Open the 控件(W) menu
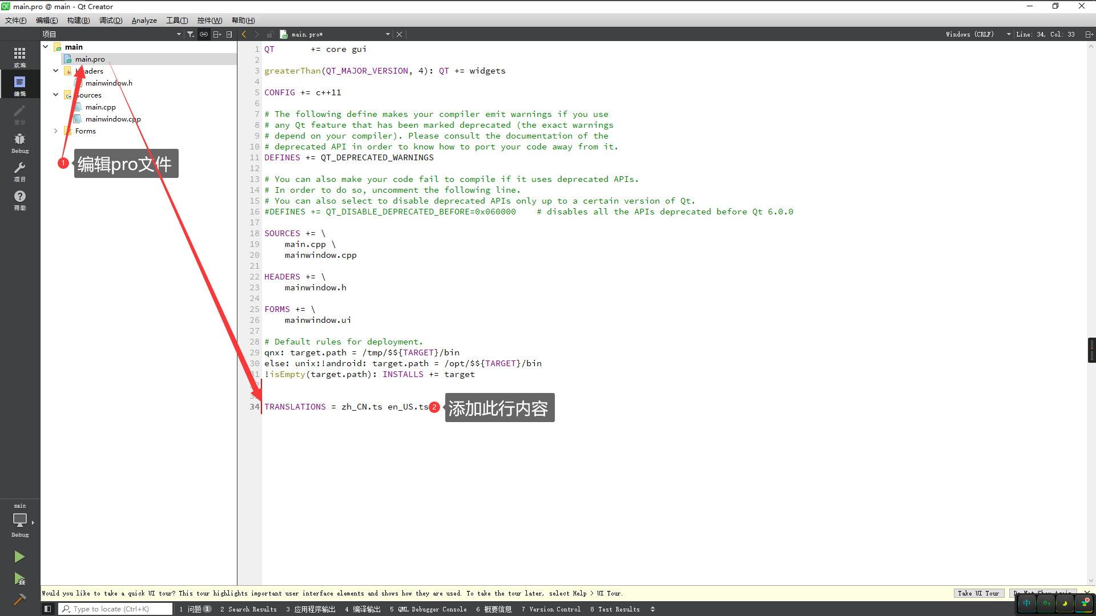The image size is (1096, 616). coord(209,21)
